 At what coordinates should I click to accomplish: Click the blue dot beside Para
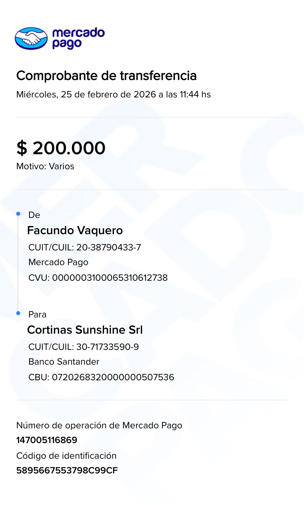18,313
